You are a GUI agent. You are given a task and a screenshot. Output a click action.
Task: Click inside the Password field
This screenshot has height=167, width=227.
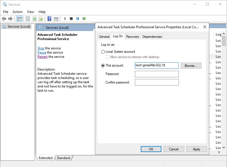(156, 74)
